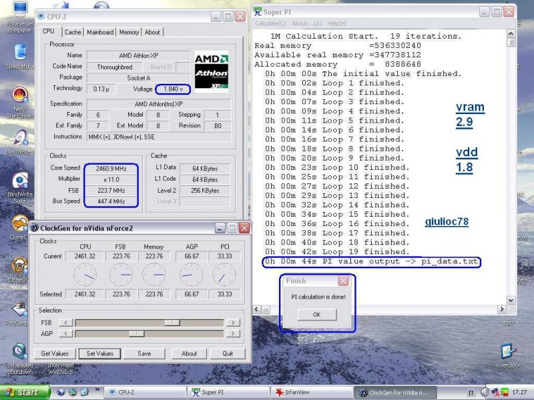534x400 pixels.
Task: Launch the globe icon in Quick Launch
Action: click(x=61, y=392)
